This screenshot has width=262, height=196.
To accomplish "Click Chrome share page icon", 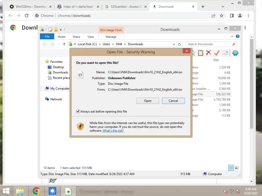I will (213, 16).
